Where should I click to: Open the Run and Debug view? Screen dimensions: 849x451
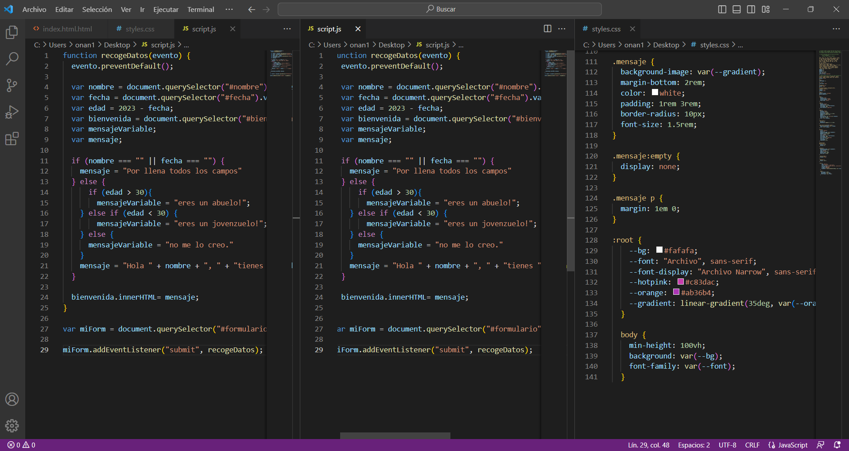(x=12, y=112)
